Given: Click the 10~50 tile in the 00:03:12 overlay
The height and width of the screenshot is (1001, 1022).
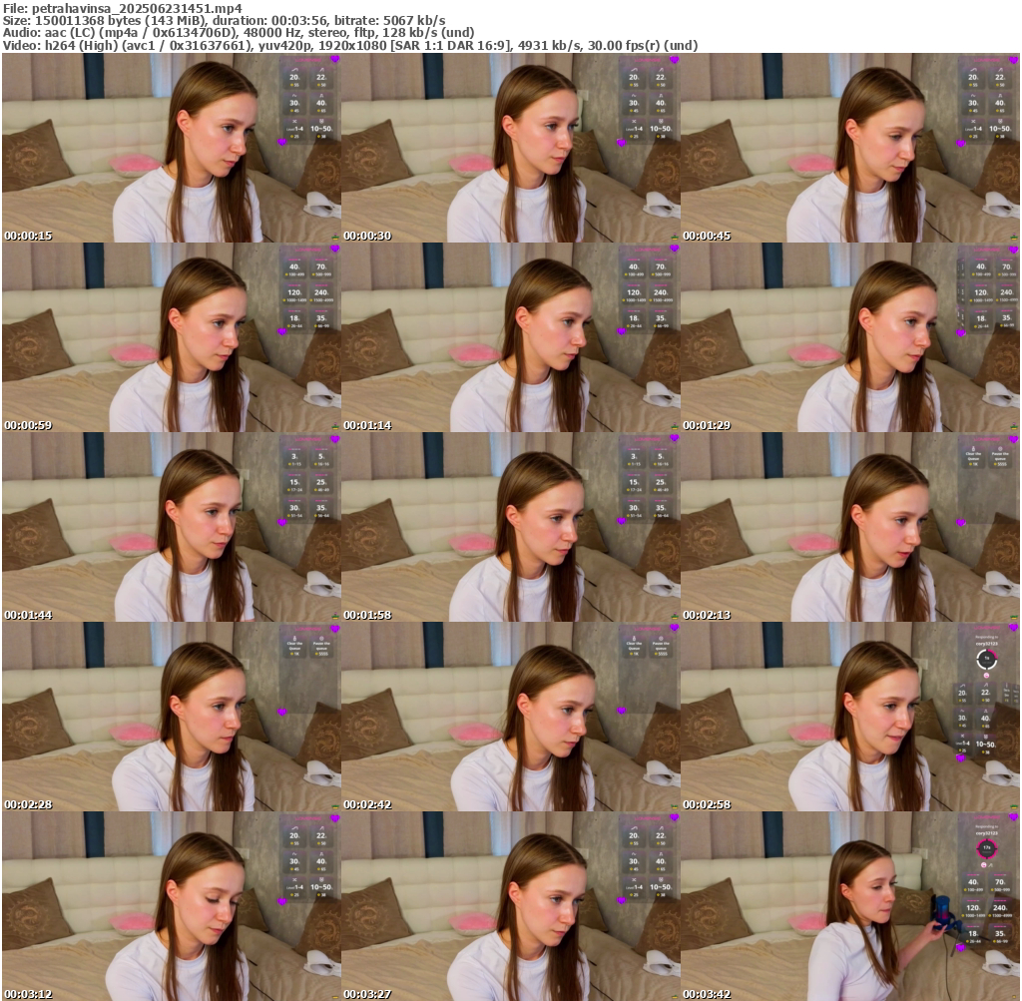Looking at the screenshot, I should point(321,886).
